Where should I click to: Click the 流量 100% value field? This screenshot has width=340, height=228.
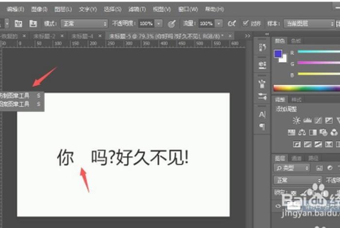(x=206, y=24)
